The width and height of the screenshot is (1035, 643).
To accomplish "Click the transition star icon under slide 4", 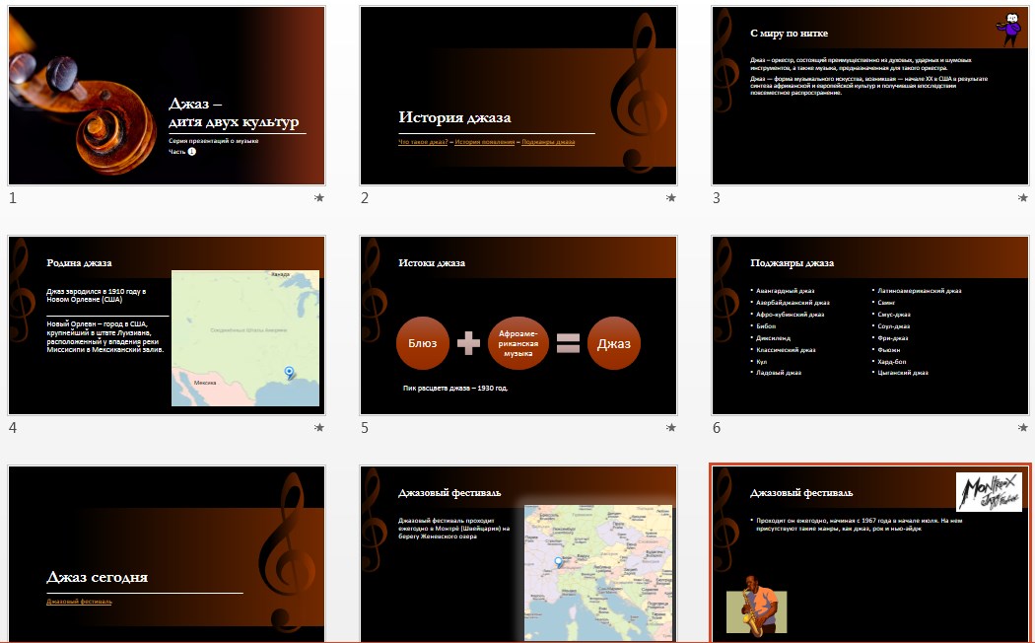I will pyautogui.click(x=318, y=428).
